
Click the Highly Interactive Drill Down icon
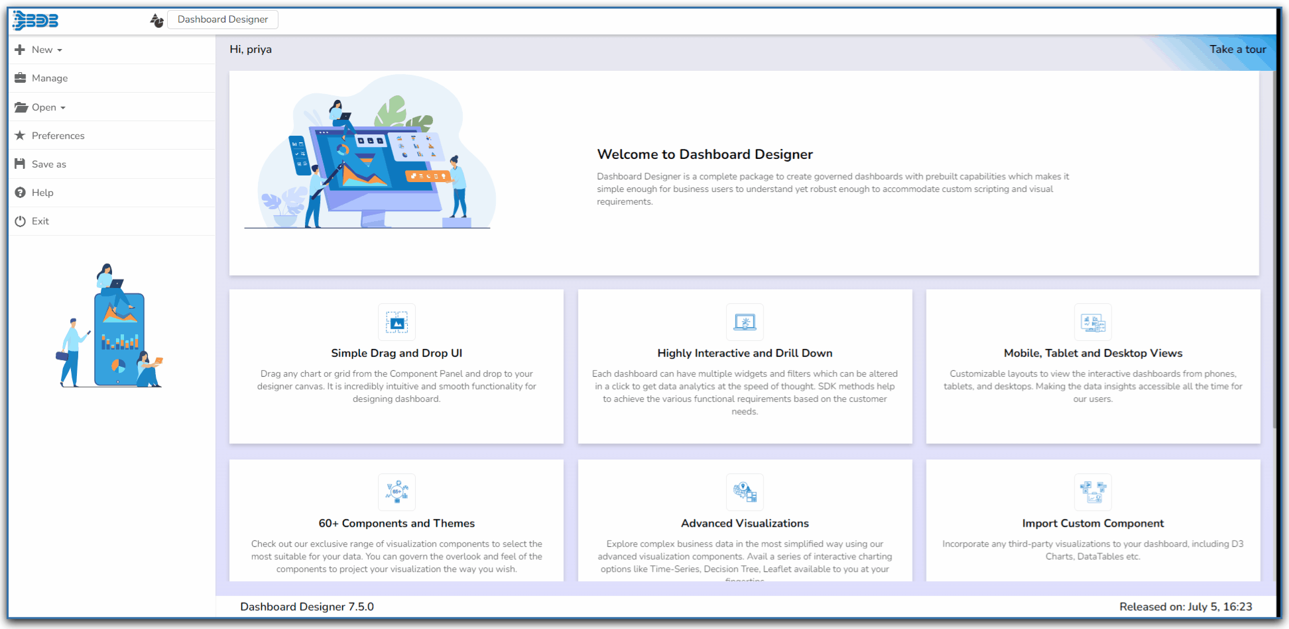click(x=745, y=322)
